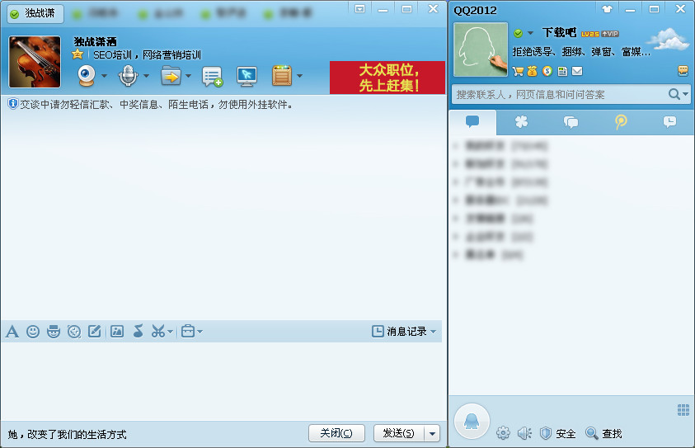
Task: Take screenshot with scissors icon
Action: point(158,332)
